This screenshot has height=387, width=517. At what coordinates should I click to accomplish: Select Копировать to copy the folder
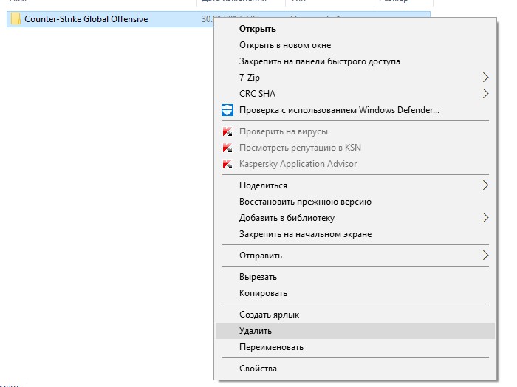(263, 293)
